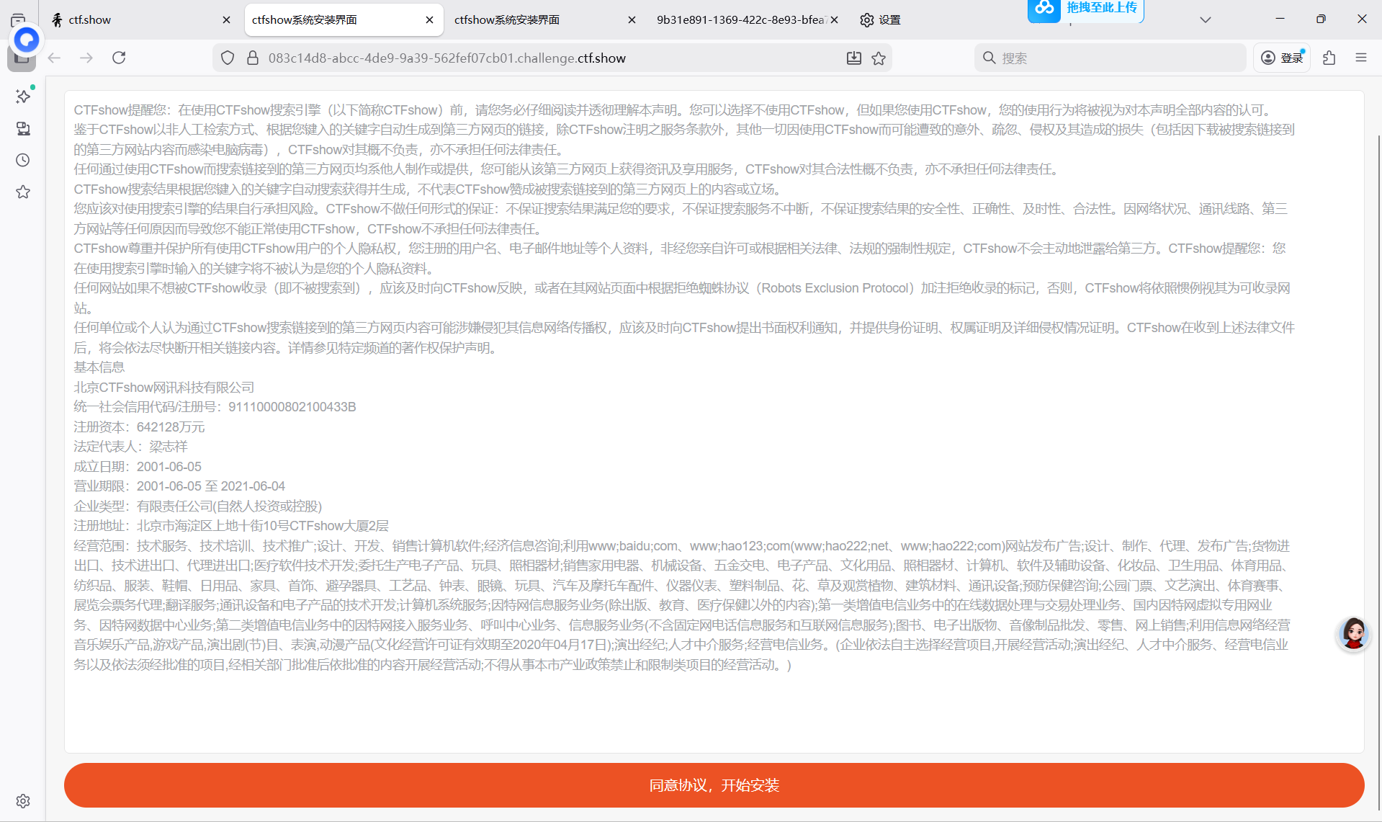
Task: Open the tracking protection shield icon
Action: 228,58
